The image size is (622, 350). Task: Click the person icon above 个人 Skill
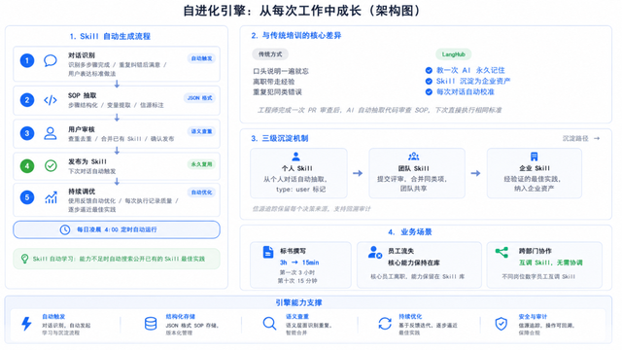click(x=295, y=157)
